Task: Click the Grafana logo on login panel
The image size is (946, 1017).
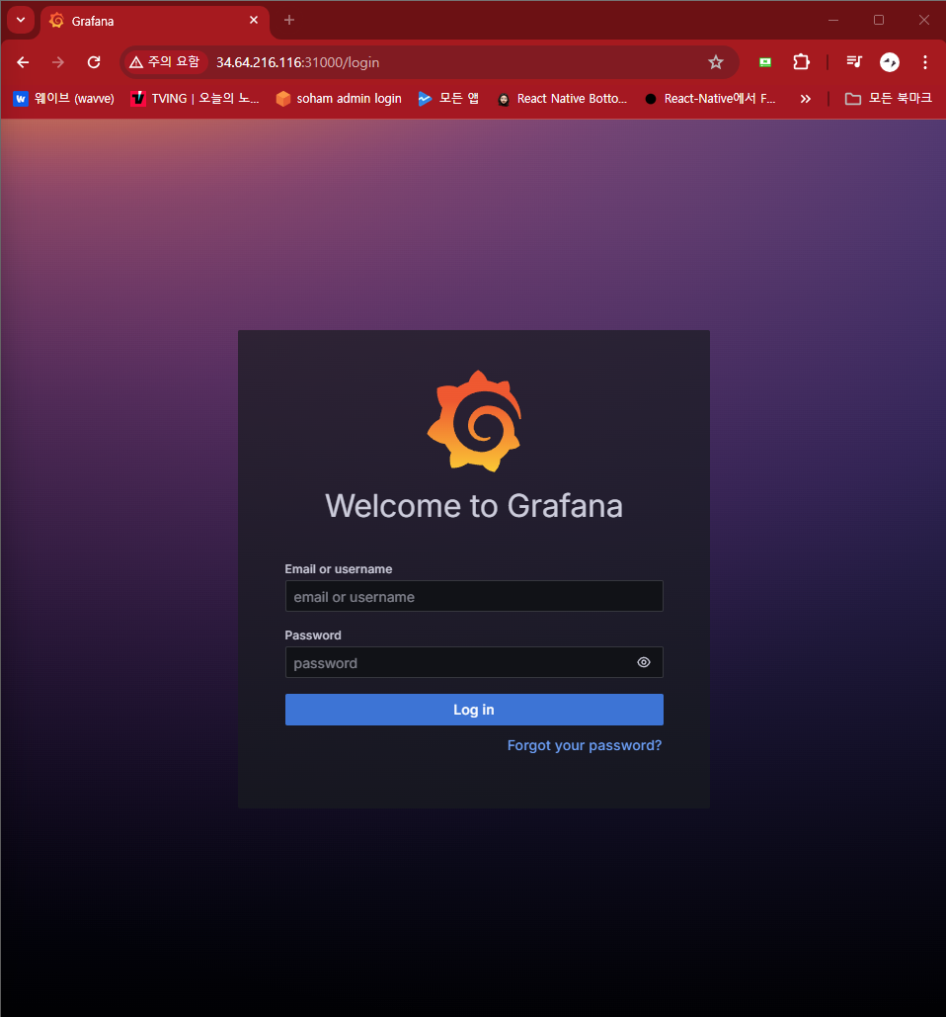Action: (474, 421)
